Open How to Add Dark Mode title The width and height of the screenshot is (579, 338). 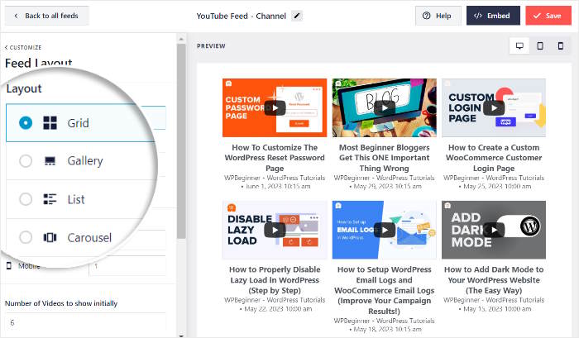pyautogui.click(x=494, y=279)
